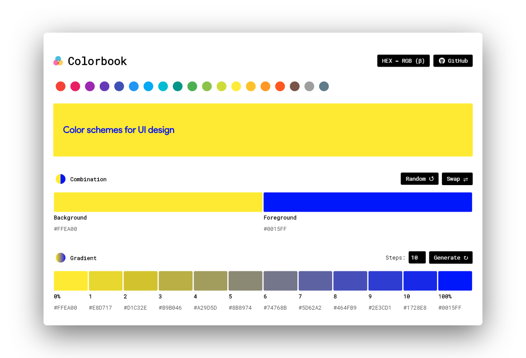Switch HEX to RGB mode
Screen dimensions: 526x358
coord(403,61)
